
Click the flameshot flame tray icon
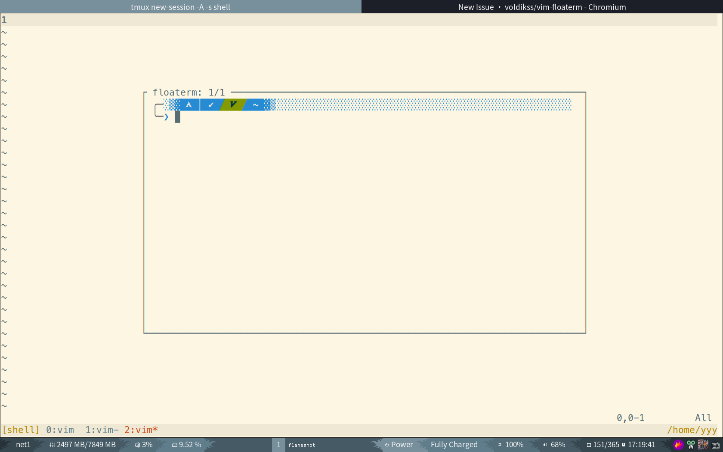[x=678, y=445]
